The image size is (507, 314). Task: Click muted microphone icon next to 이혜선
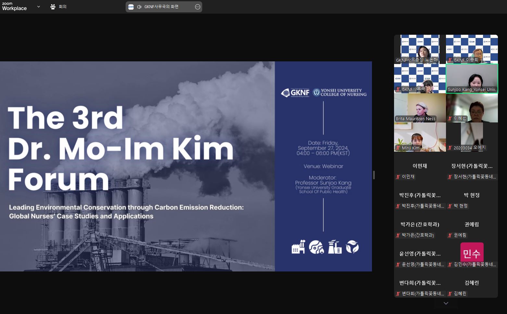(450, 119)
